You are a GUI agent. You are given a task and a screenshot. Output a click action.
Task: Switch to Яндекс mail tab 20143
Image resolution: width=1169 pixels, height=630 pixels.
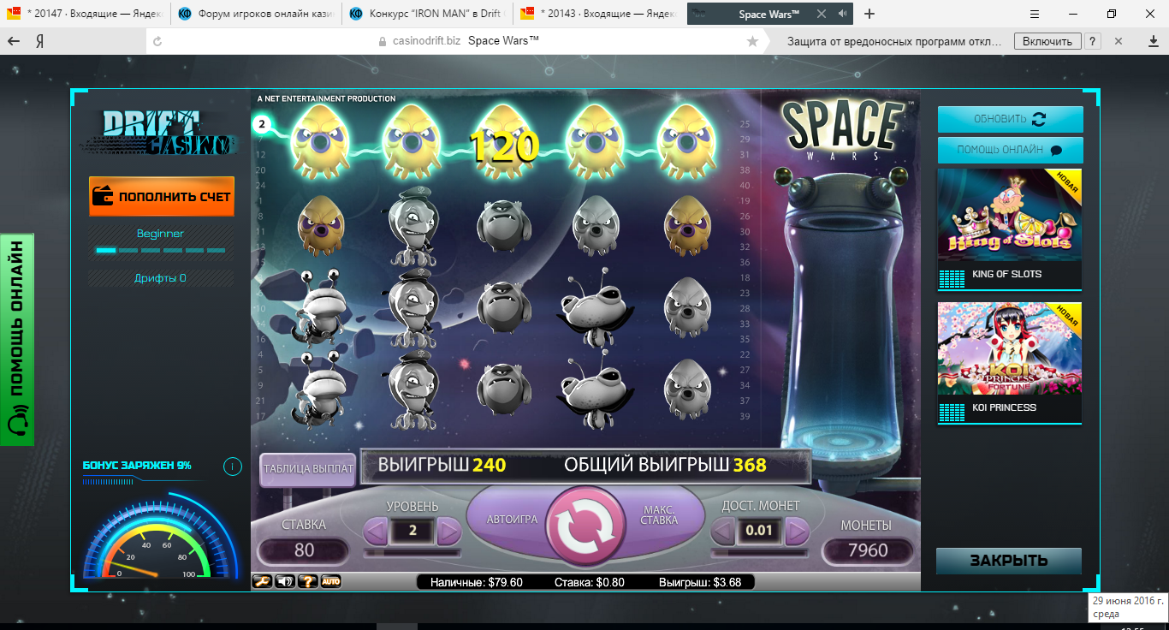coord(599,14)
